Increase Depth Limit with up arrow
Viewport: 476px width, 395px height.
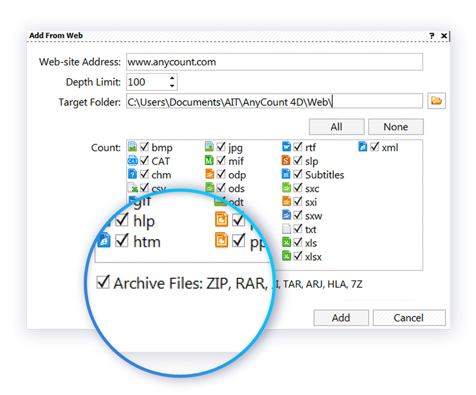pos(172,78)
